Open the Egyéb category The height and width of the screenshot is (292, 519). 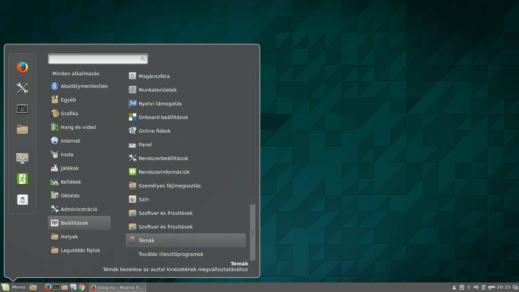(x=79, y=100)
